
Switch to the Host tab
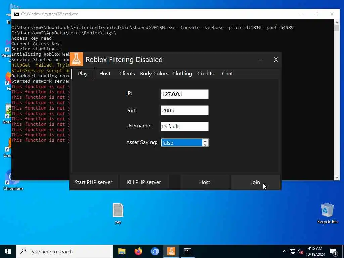tap(105, 74)
